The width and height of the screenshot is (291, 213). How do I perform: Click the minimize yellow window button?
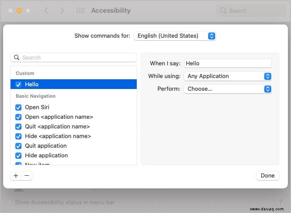(19, 11)
